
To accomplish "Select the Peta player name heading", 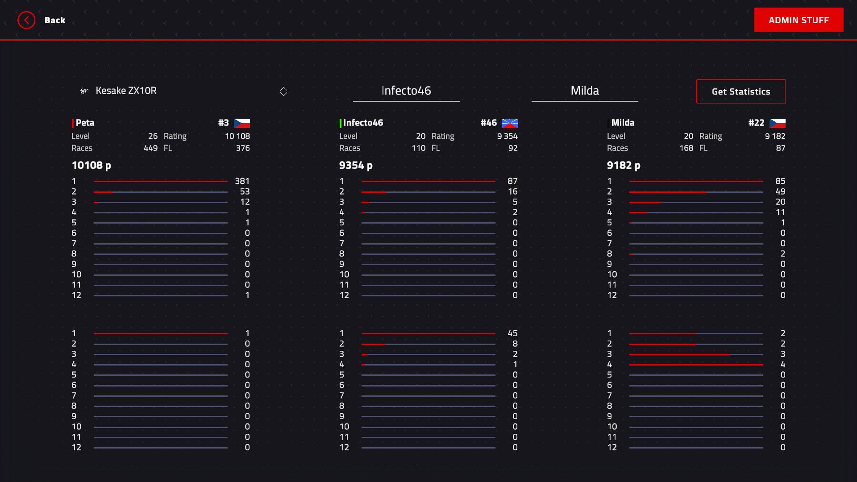I will 85,123.
